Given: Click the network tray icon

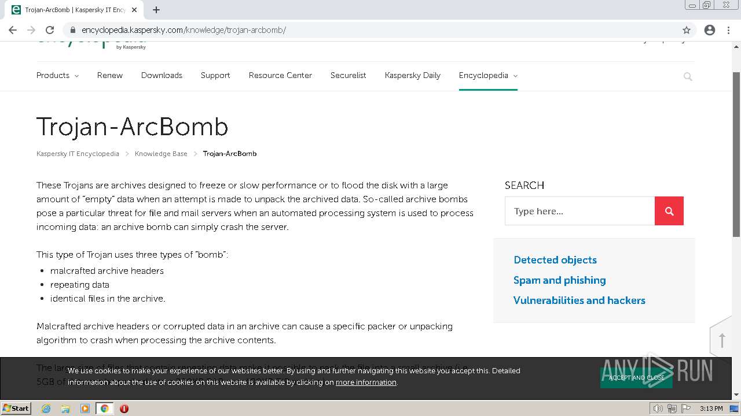Looking at the screenshot, I should pyautogui.click(x=672, y=408).
